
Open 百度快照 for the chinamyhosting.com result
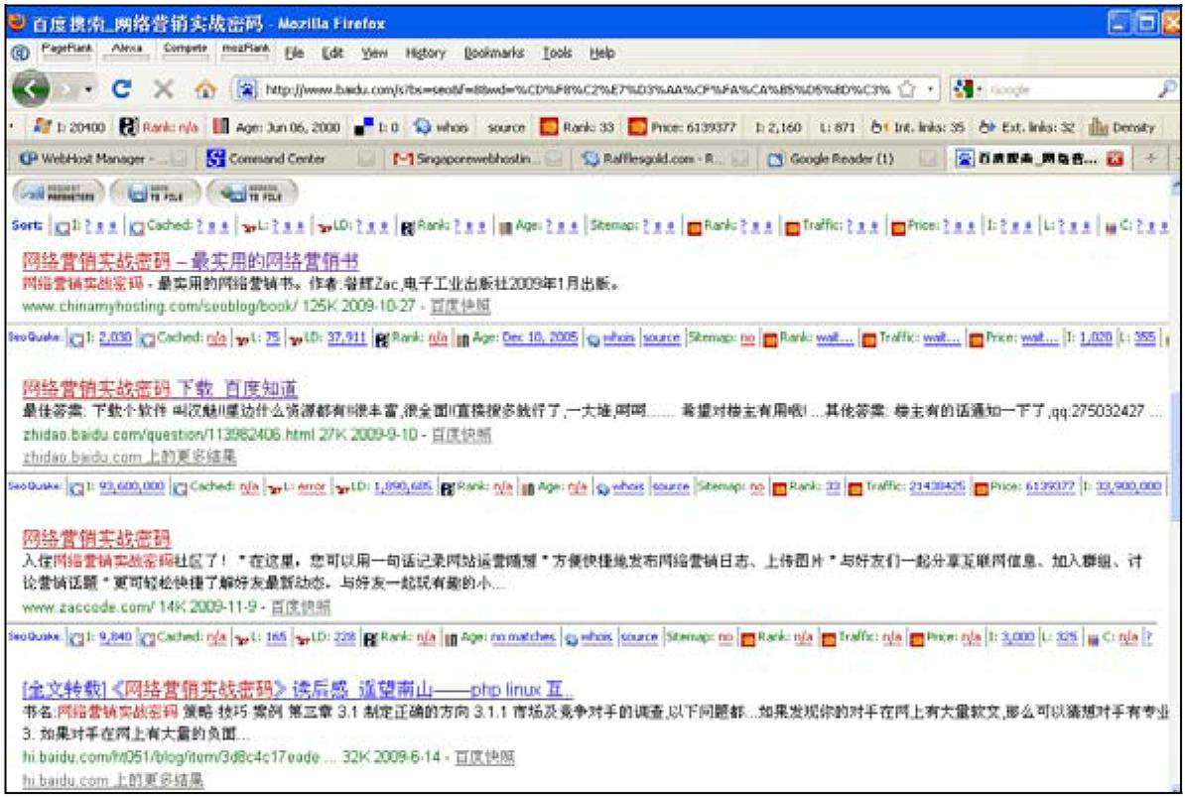click(x=461, y=306)
